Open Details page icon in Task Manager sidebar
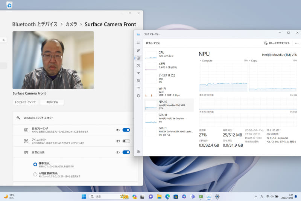 138,88
